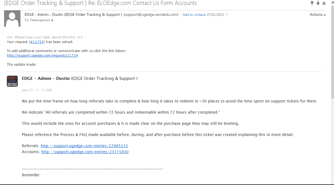The height and width of the screenshot is (185, 334).
Task: Open request #11724 link
Action: (x=37, y=42)
